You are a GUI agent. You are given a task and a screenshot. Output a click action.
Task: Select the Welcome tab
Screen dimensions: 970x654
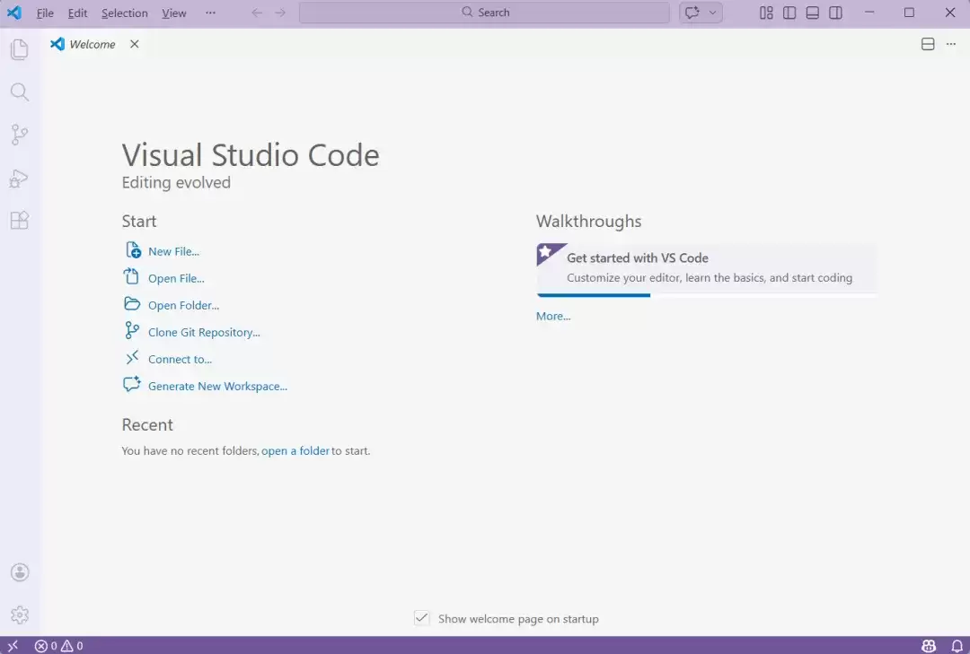coord(93,45)
